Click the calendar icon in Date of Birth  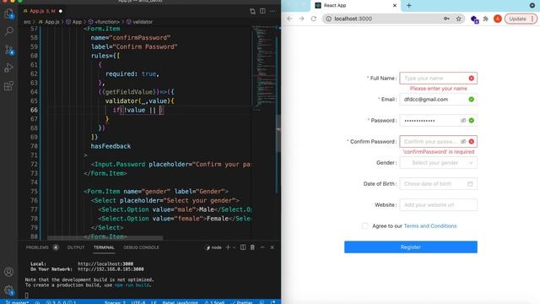471,184
